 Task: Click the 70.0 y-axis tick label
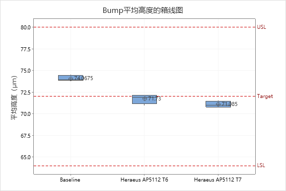tap(25, 114)
